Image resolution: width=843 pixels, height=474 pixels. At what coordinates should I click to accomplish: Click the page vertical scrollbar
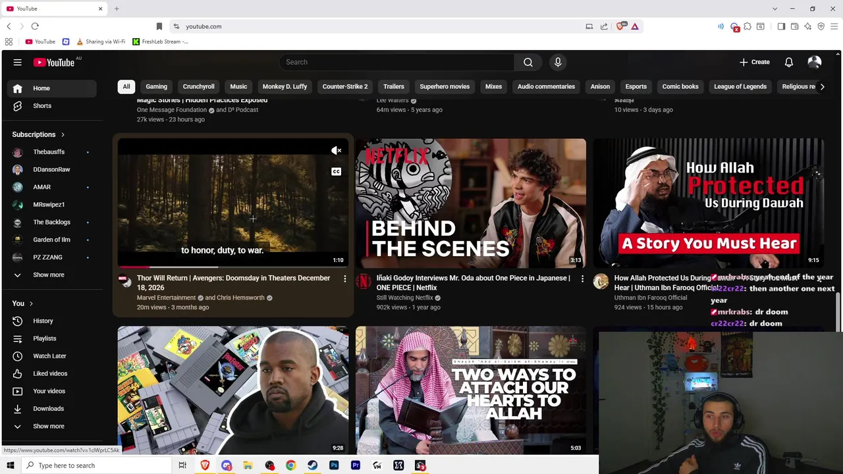coord(838,312)
